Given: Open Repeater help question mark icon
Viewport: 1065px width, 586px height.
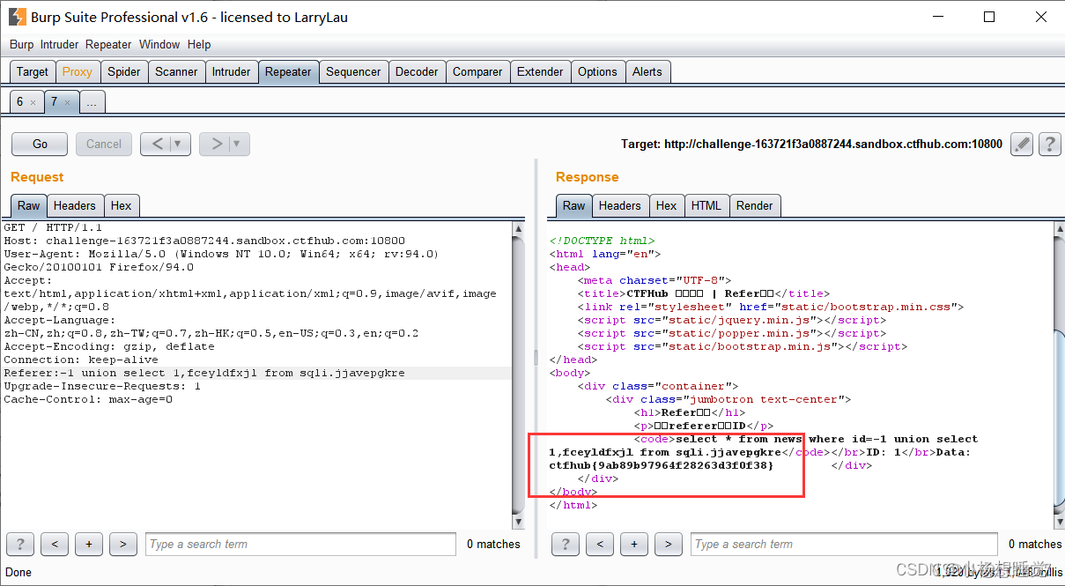Looking at the screenshot, I should tap(1048, 144).
